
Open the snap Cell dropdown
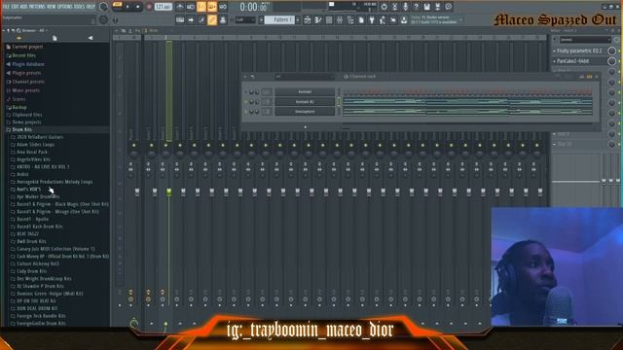245,19
